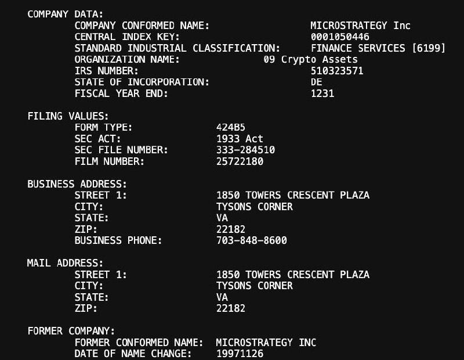The height and width of the screenshot is (360, 464).
Task: Click the 09 Crypto Assets organization name
Action: [310, 59]
